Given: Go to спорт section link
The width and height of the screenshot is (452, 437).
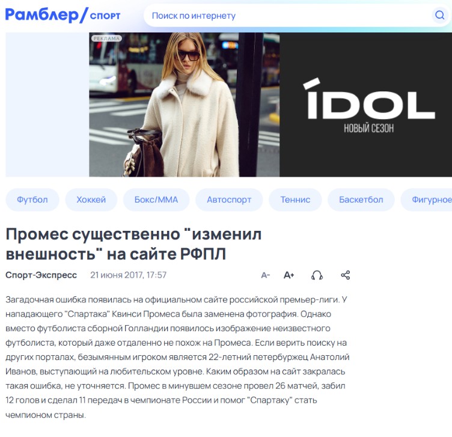Looking at the screenshot, I should (x=105, y=16).
